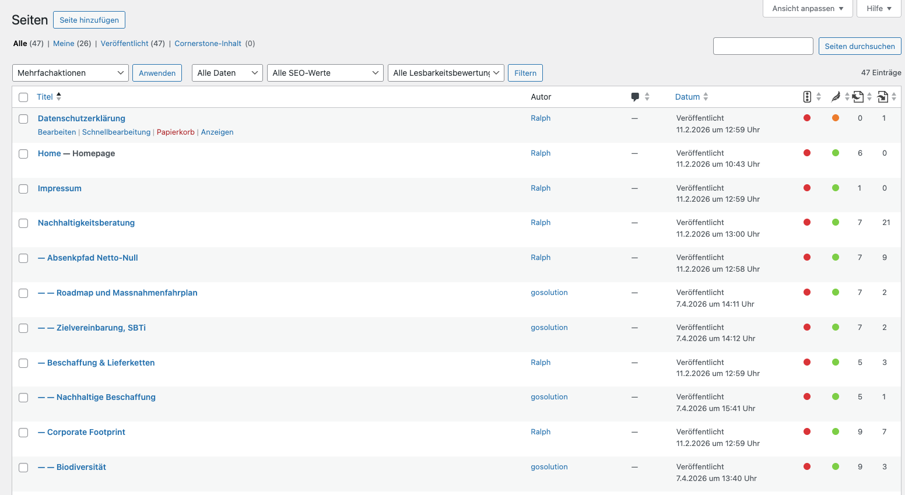This screenshot has width=905, height=495.
Task: Open the Datenschutzerklärung page title link
Action: [x=82, y=118]
